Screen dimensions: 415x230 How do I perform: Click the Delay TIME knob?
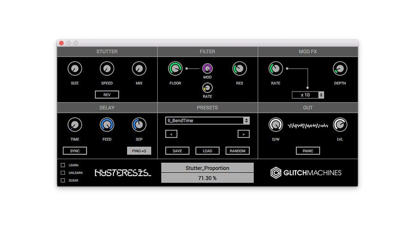[75, 125]
